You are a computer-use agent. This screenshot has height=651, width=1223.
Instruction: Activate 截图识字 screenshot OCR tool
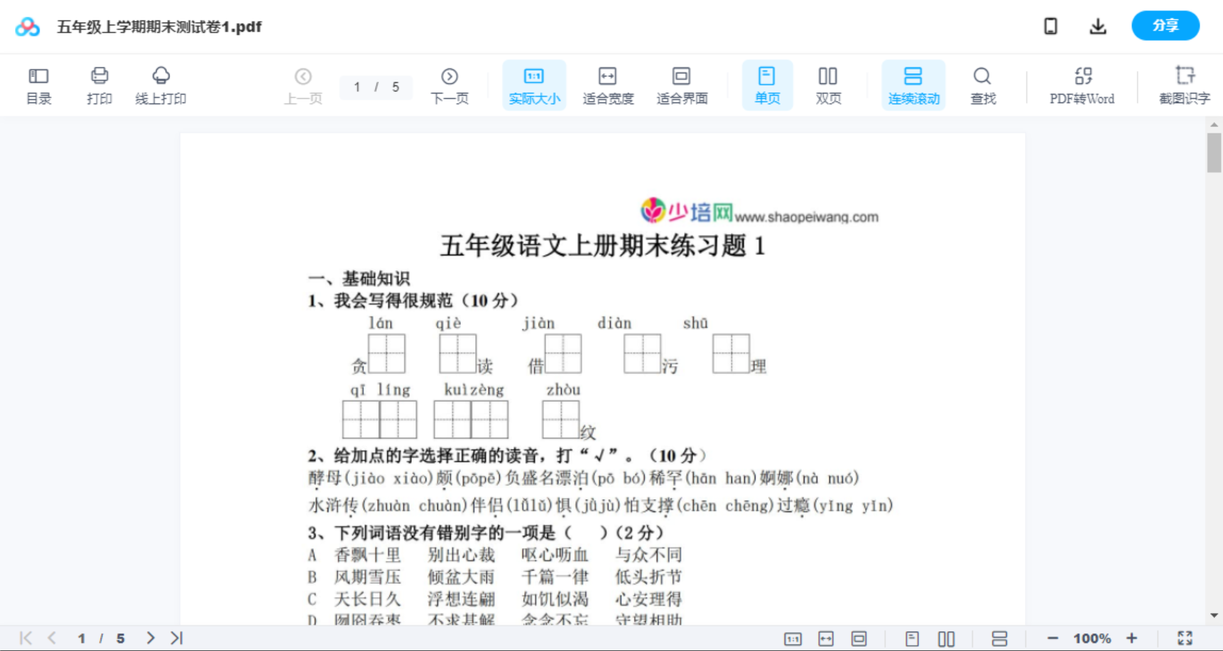pyautogui.click(x=1184, y=86)
